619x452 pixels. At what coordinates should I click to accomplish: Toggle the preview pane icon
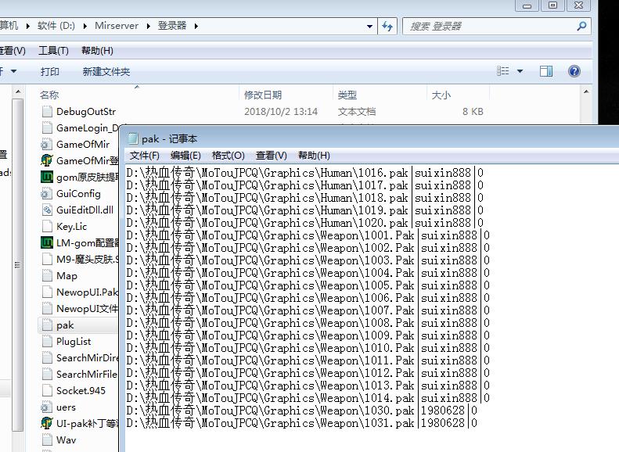point(546,71)
